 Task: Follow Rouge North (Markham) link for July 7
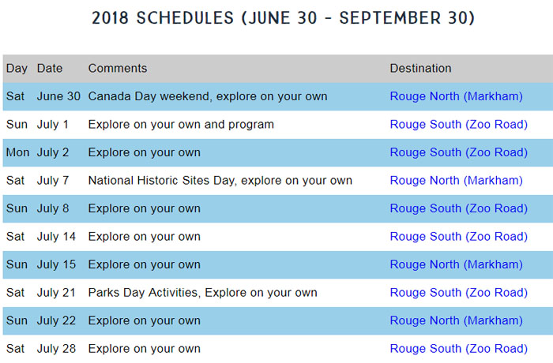tap(456, 181)
